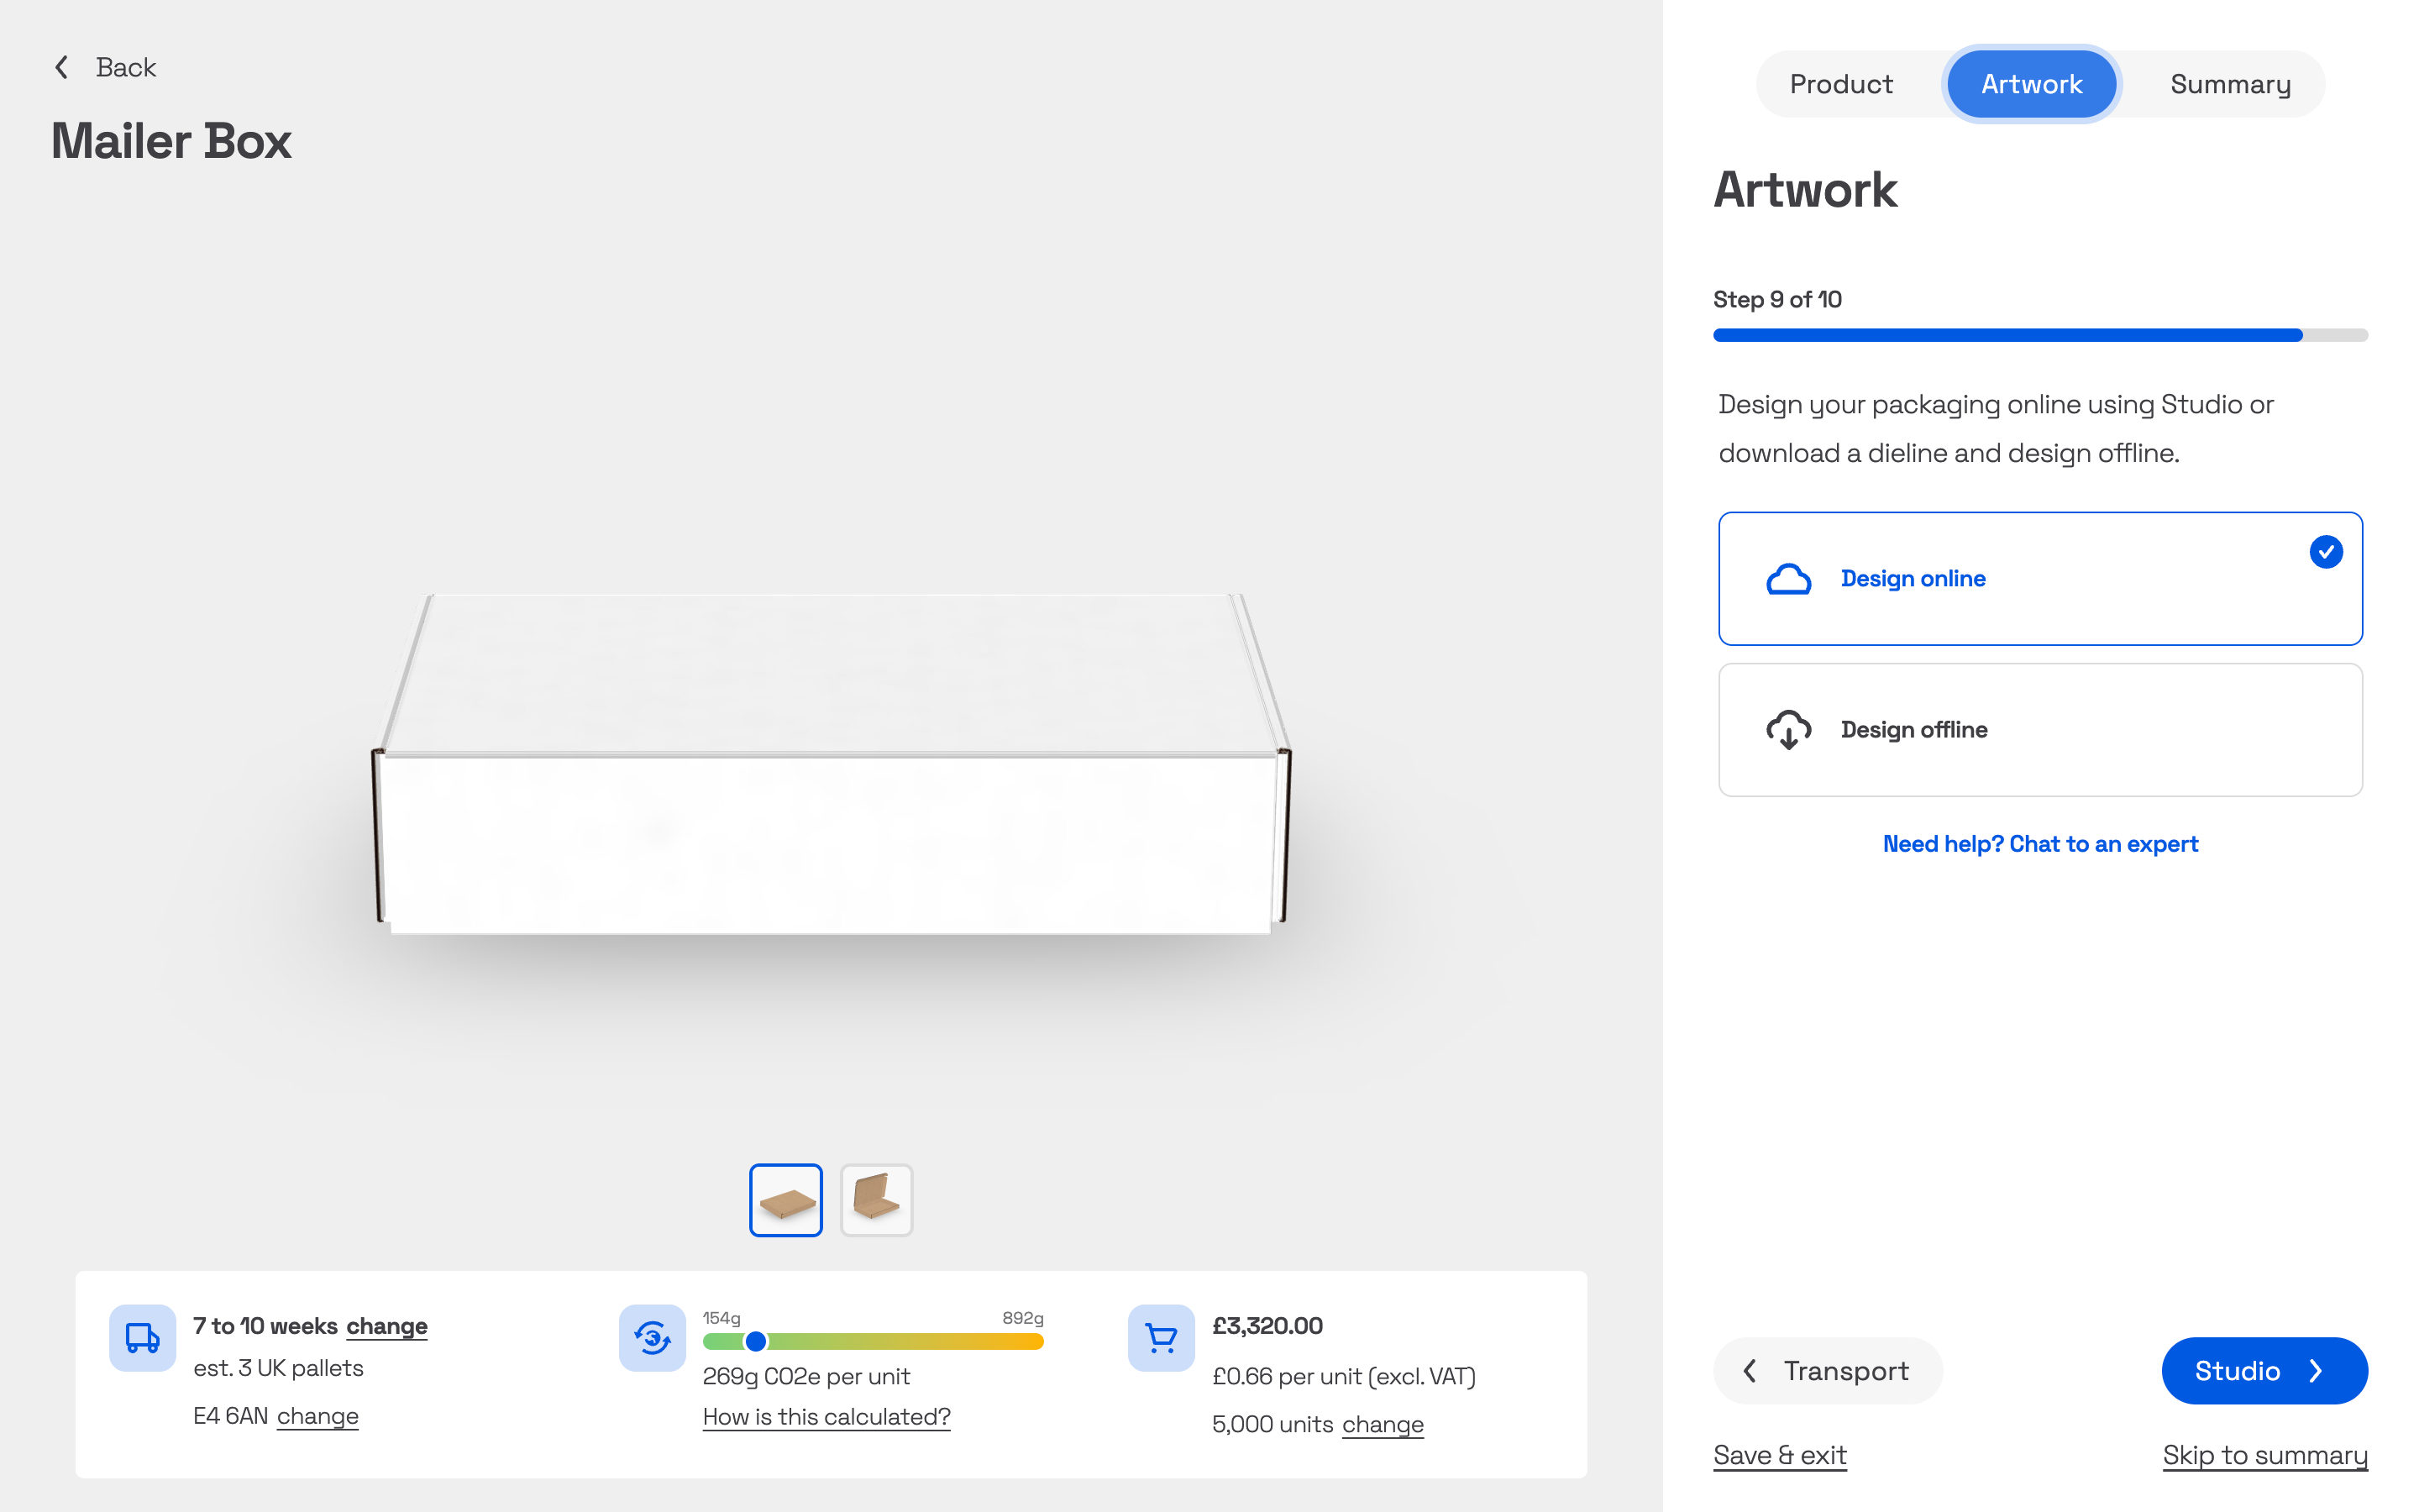Image resolution: width=2419 pixels, height=1512 pixels.
Task: Click the Skip to summary link
Action: [2264, 1455]
